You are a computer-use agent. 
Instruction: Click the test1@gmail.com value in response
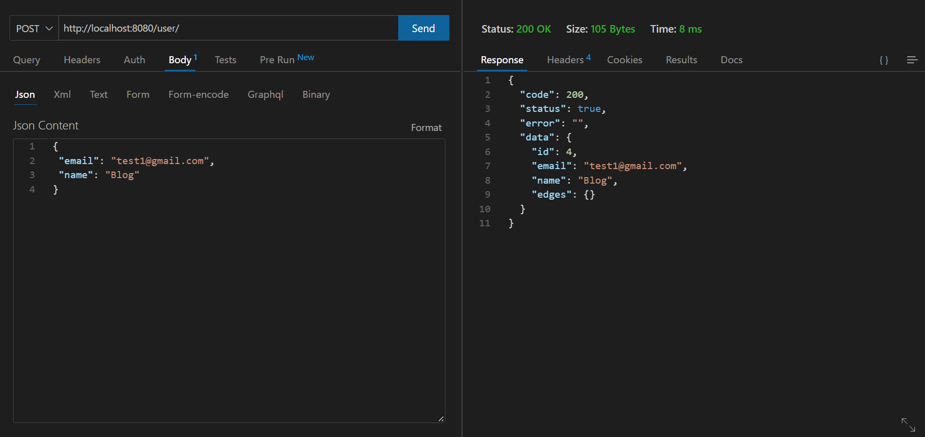(x=633, y=166)
